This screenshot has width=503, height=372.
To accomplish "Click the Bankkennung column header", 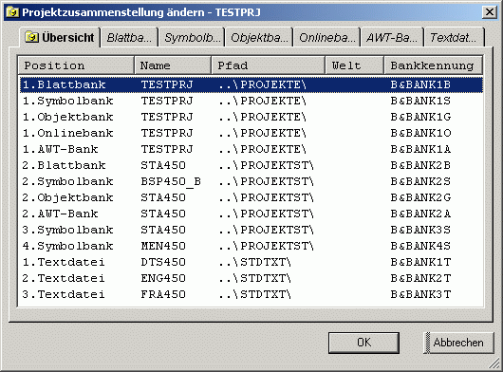I will pos(434,65).
